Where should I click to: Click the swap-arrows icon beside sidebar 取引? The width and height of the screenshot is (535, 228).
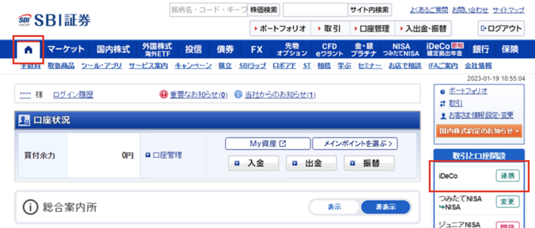click(442, 103)
